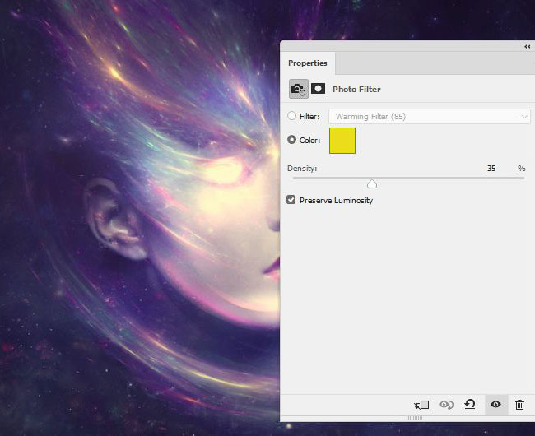Select the layer mask icon
The height and width of the screenshot is (436, 535).
318,89
